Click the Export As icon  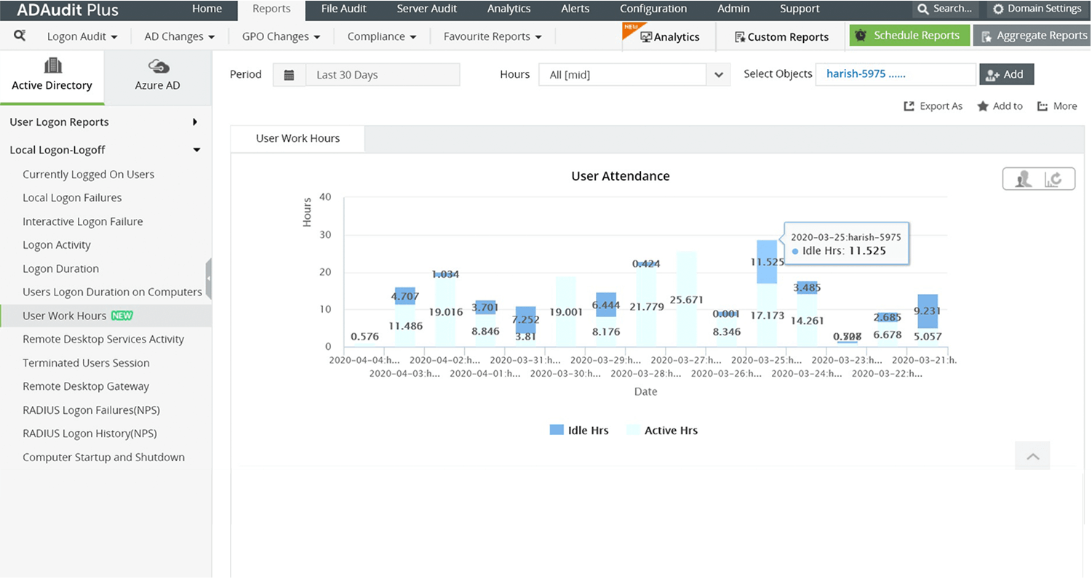(x=909, y=106)
